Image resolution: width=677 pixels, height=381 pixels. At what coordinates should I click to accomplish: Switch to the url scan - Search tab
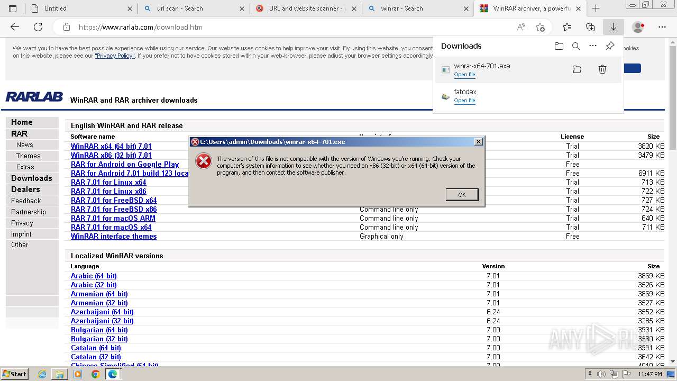(x=194, y=8)
